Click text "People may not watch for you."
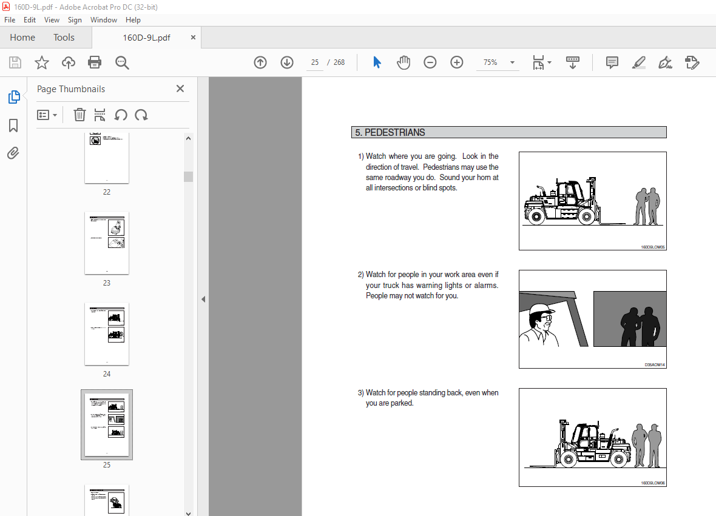This screenshot has height=516, width=716. (x=412, y=296)
